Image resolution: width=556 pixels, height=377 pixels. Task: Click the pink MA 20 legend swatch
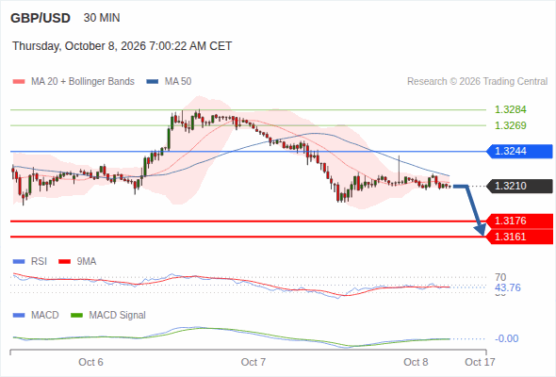(19, 82)
